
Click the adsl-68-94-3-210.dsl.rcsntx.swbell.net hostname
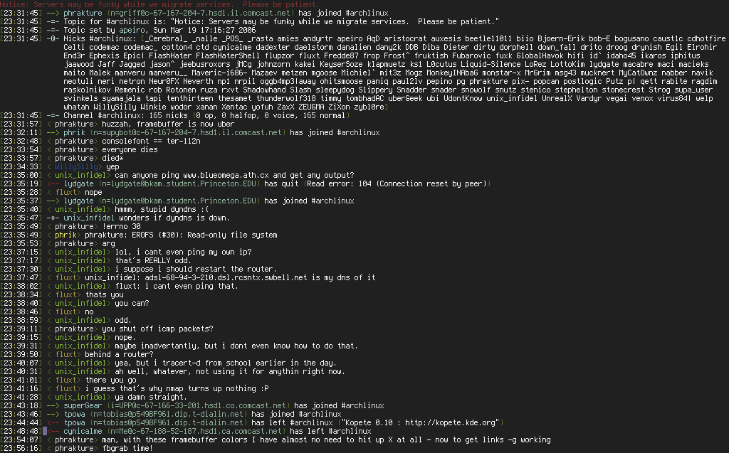click(226, 278)
